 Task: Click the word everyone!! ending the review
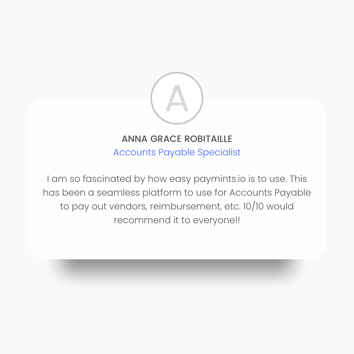(x=216, y=220)
